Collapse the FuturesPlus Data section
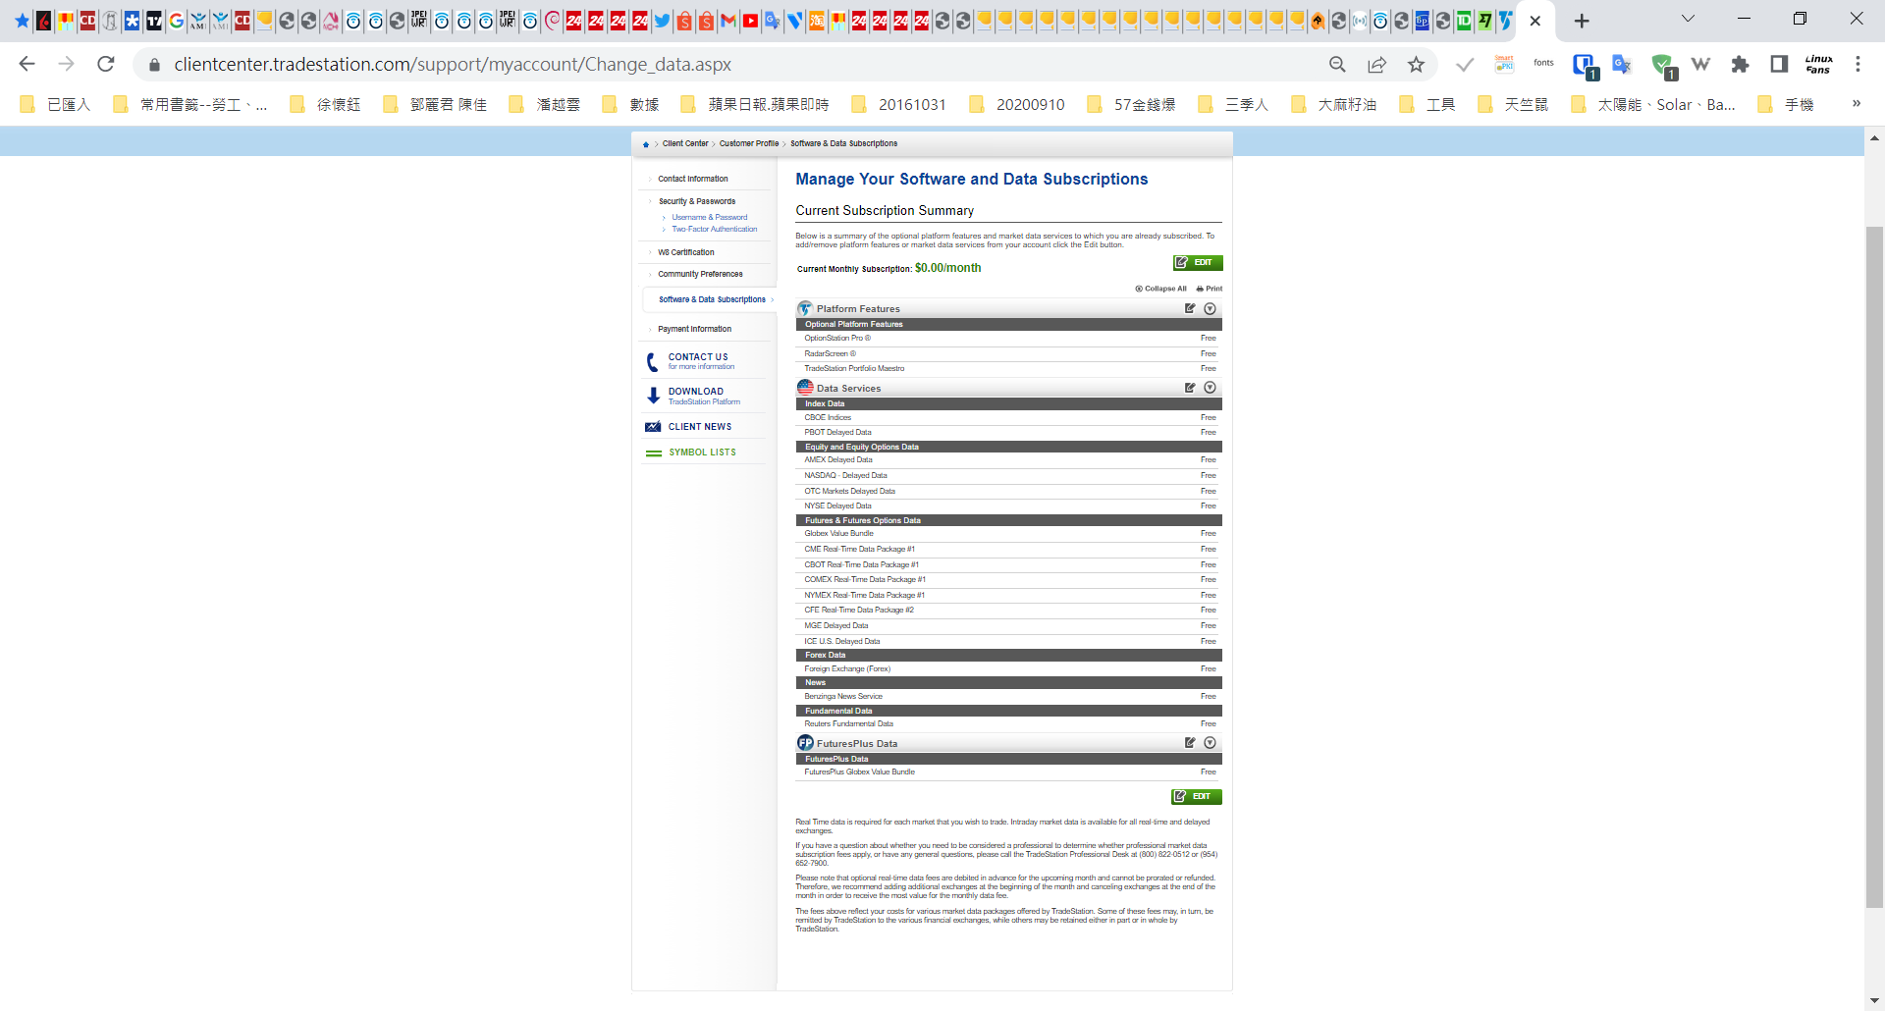This screenshot has width=1885, height=1011. point(1211,743)
